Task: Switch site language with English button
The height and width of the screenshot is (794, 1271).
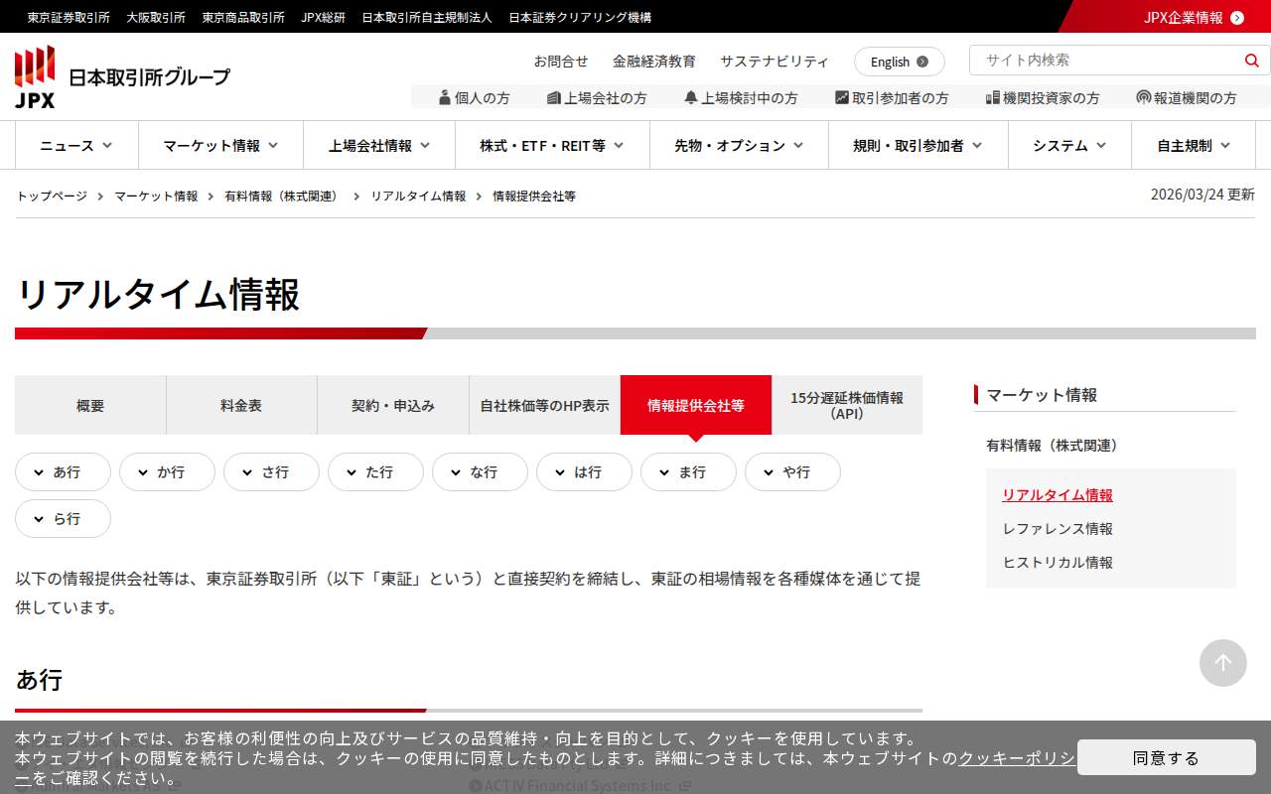Action: 899,62
